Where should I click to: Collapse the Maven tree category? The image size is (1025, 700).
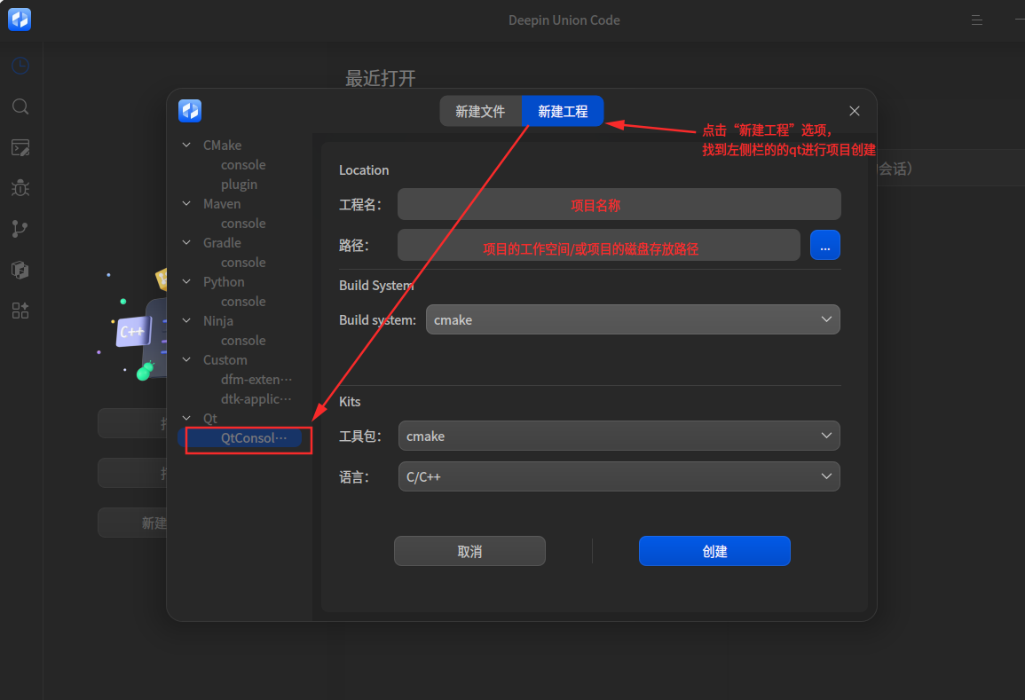186,204
